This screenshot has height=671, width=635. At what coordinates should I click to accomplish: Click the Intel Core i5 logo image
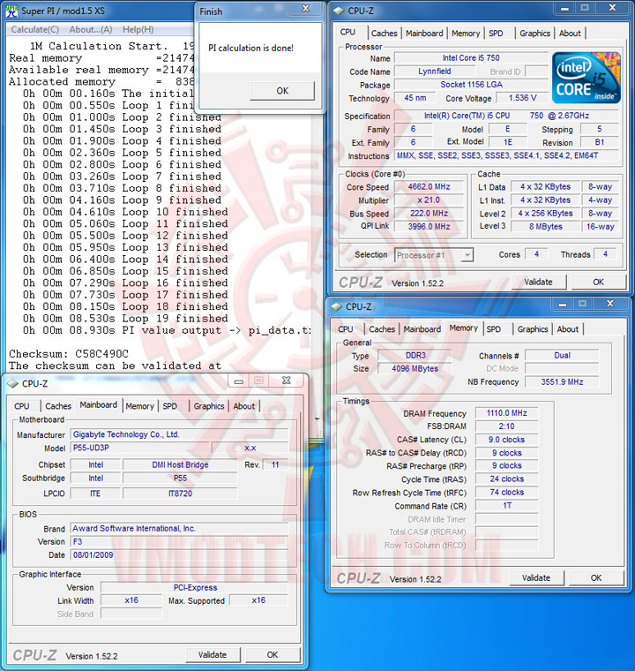coord(586,78)
